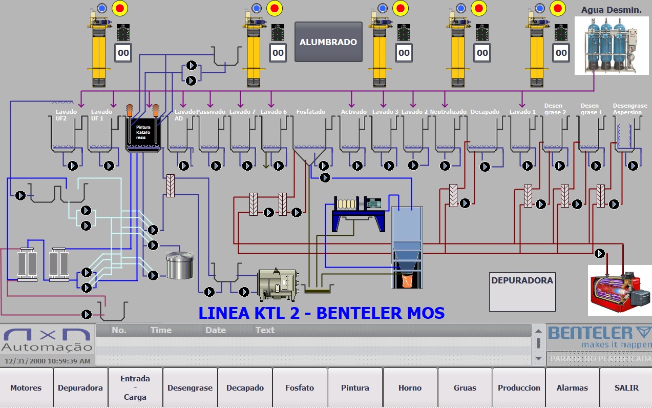Switch to the Desengrase screen in bottom bar
Viewport: 652px width, 408px height.
pos(190,388)
